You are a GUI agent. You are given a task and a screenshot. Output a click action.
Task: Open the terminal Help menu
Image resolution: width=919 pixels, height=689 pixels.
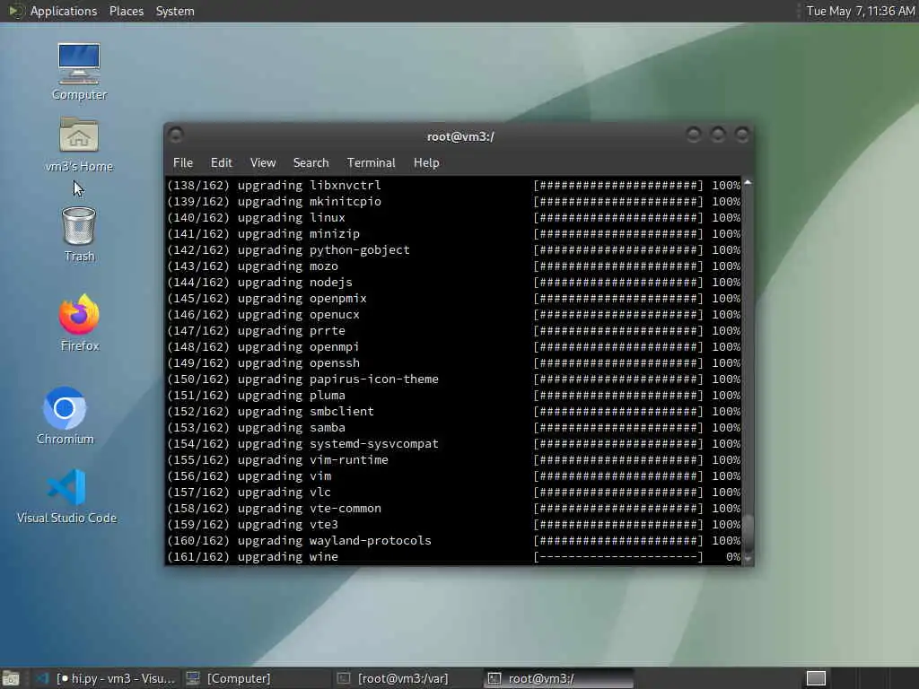click(x=426, y=163)
